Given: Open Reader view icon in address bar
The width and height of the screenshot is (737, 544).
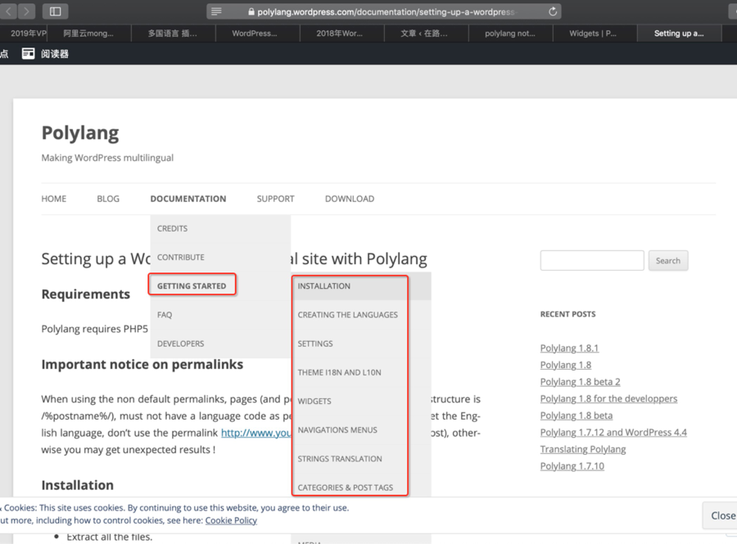Looking at the screenshot, I should 216,11.
